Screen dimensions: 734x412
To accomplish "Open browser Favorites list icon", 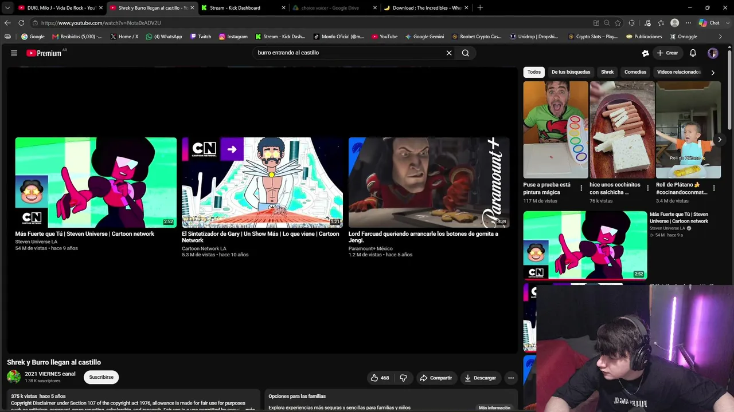I will [x=661, y=23].
